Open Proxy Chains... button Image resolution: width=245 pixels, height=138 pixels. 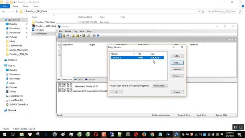(160, 86)
